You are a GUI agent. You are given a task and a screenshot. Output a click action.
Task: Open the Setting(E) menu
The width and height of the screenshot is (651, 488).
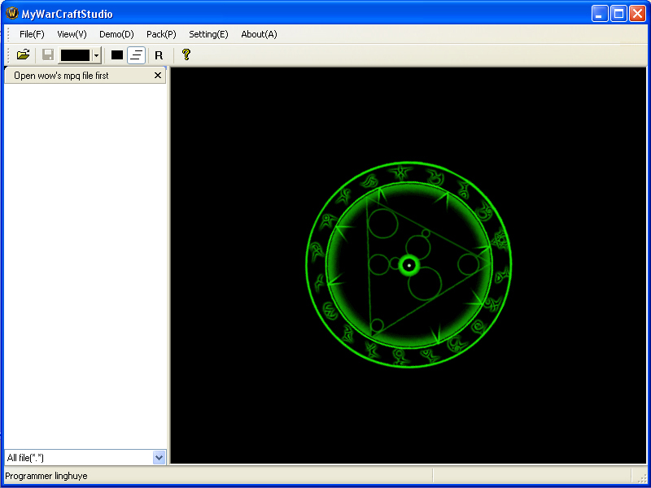pos(208,34)
